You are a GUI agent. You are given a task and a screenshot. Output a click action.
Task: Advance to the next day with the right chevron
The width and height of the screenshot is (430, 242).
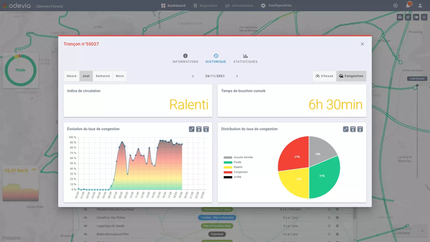click(237, 76)
